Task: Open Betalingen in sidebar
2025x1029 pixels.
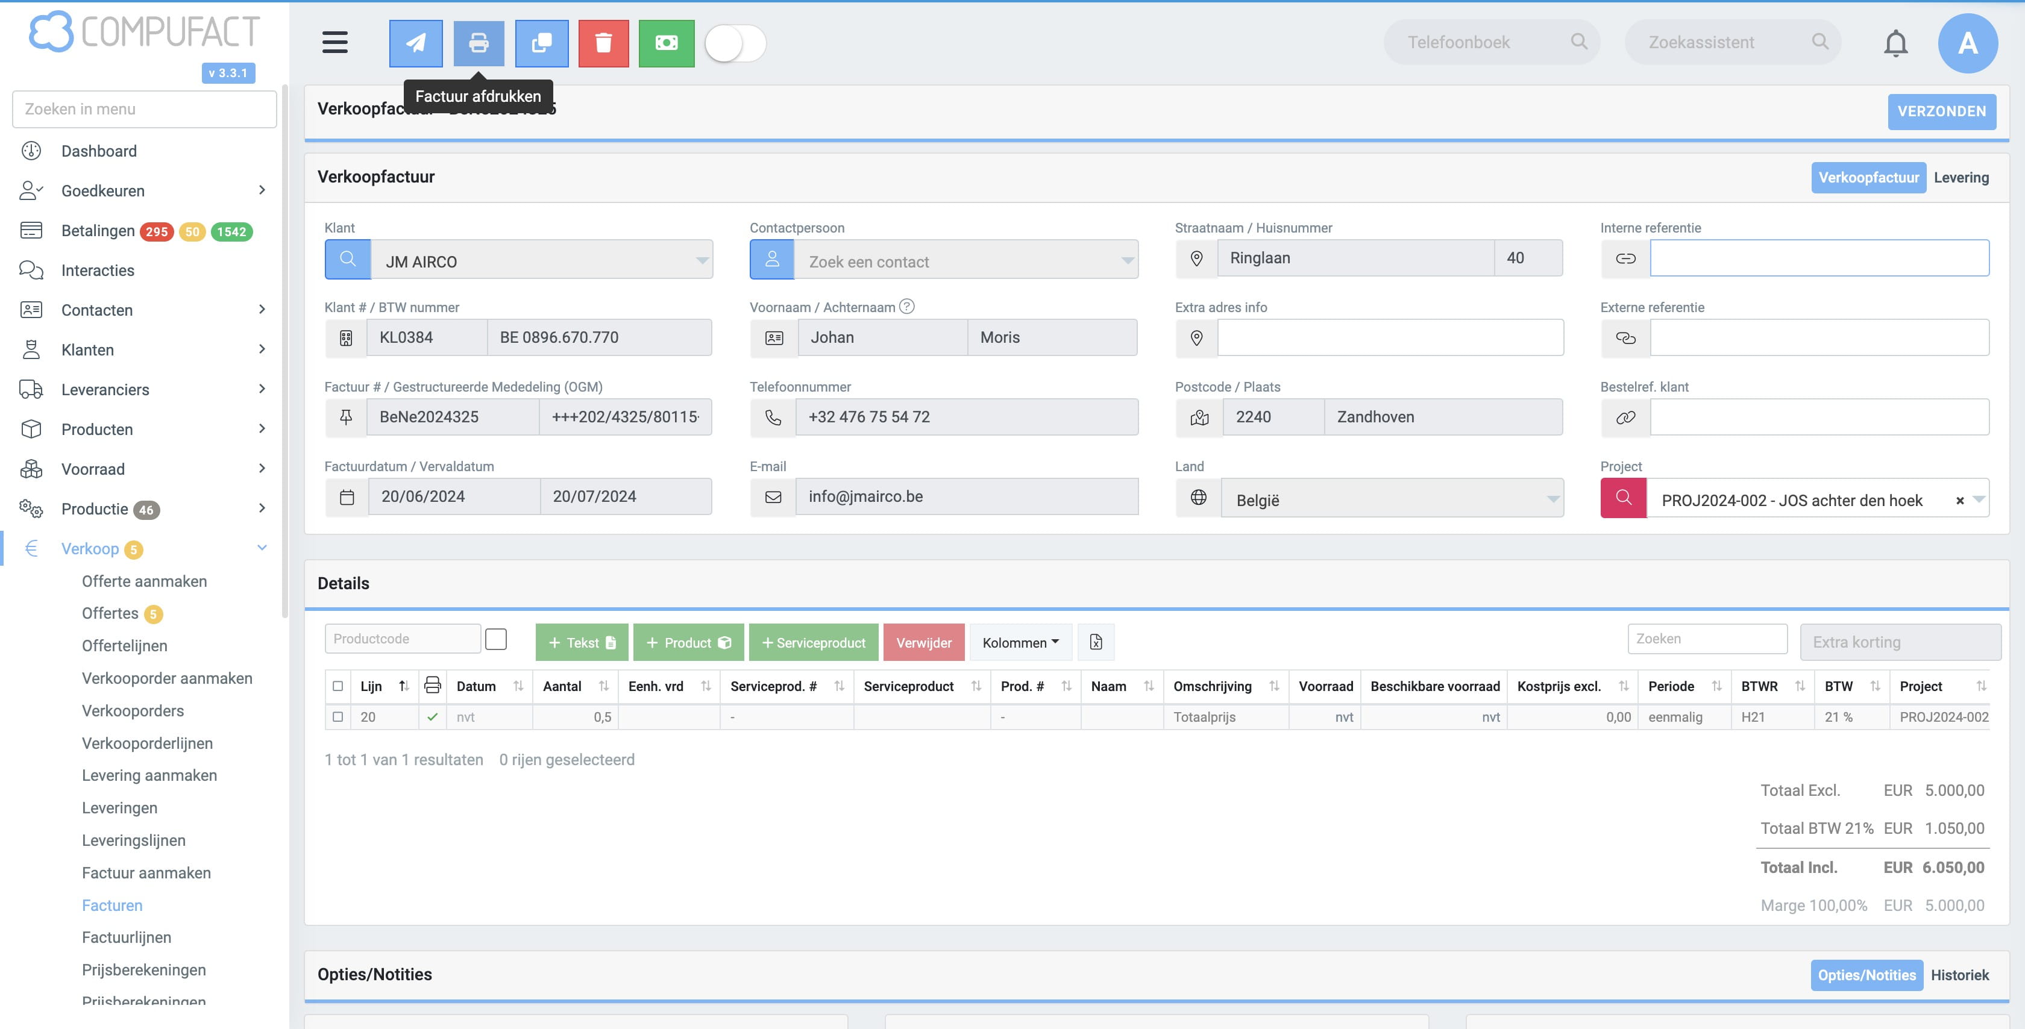Action: pyautogui.click(x=98, y=230)
